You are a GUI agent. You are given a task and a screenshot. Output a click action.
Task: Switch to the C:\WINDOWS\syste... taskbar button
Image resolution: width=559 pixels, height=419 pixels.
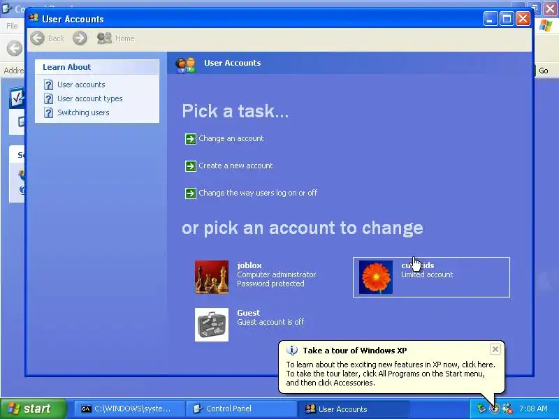coord(129,409)
